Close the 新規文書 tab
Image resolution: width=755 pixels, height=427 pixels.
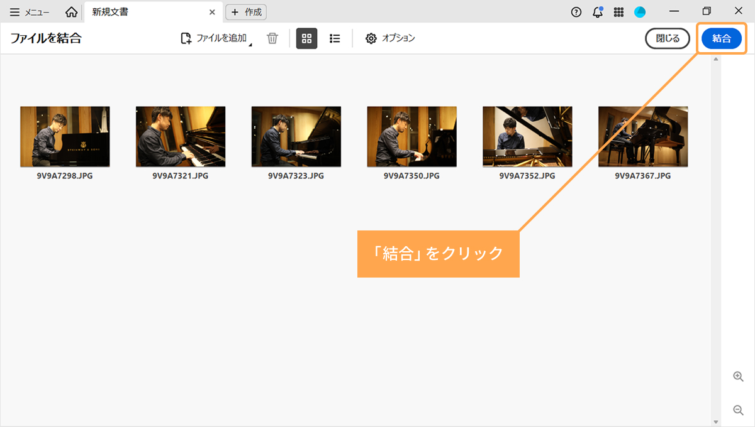213,12
